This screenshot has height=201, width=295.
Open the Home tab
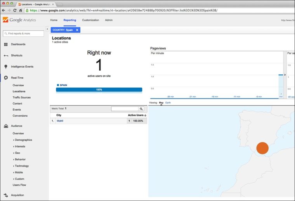54,20
